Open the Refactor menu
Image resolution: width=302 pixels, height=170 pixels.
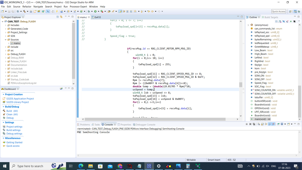point(27,7)
